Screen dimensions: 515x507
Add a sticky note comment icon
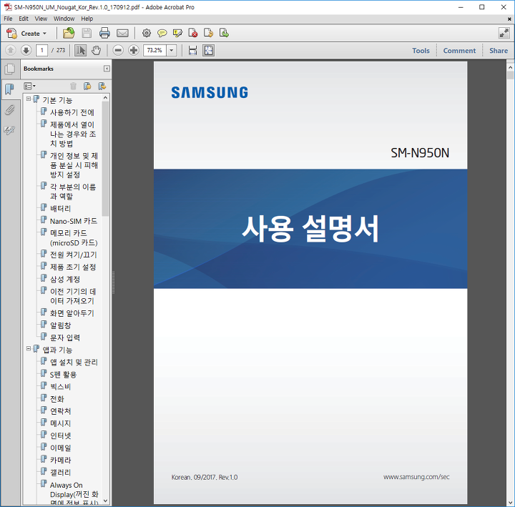coord(162,33)
